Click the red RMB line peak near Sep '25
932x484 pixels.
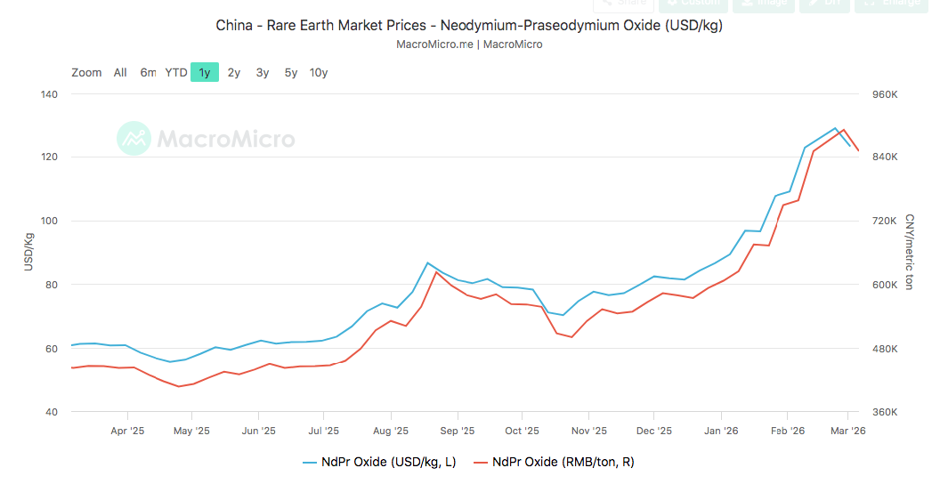(435, 271)
